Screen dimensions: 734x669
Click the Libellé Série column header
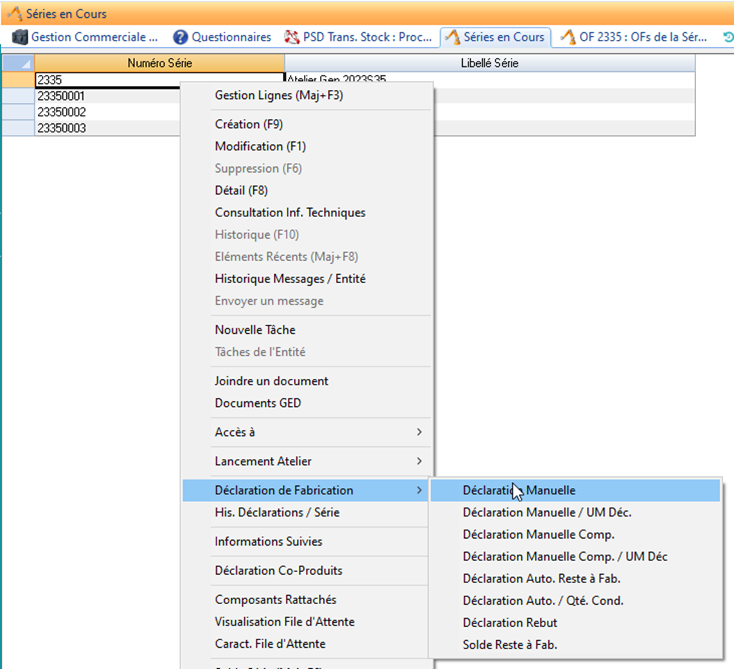(x=489, y=63)
